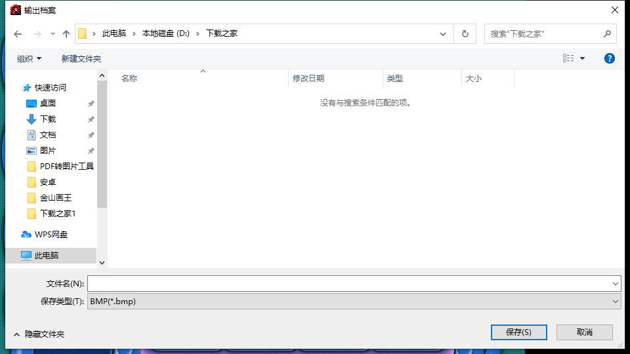
Task: Open 图片 in the sidebar
Action: pos(48,151)
